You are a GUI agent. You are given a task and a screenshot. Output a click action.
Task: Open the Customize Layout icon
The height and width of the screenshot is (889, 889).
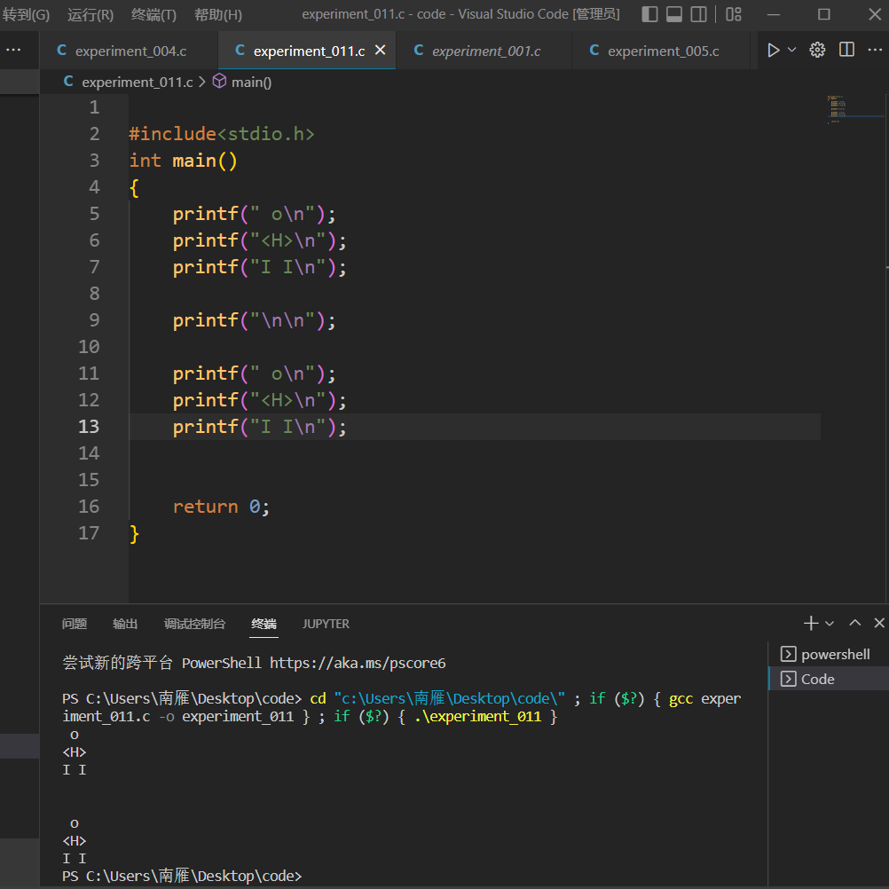pyautogui.click(x=734, y=14)
